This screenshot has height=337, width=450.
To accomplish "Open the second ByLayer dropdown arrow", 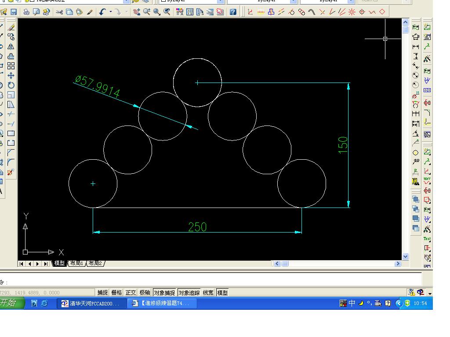I will pyautogui.click(x=293, y=1).
